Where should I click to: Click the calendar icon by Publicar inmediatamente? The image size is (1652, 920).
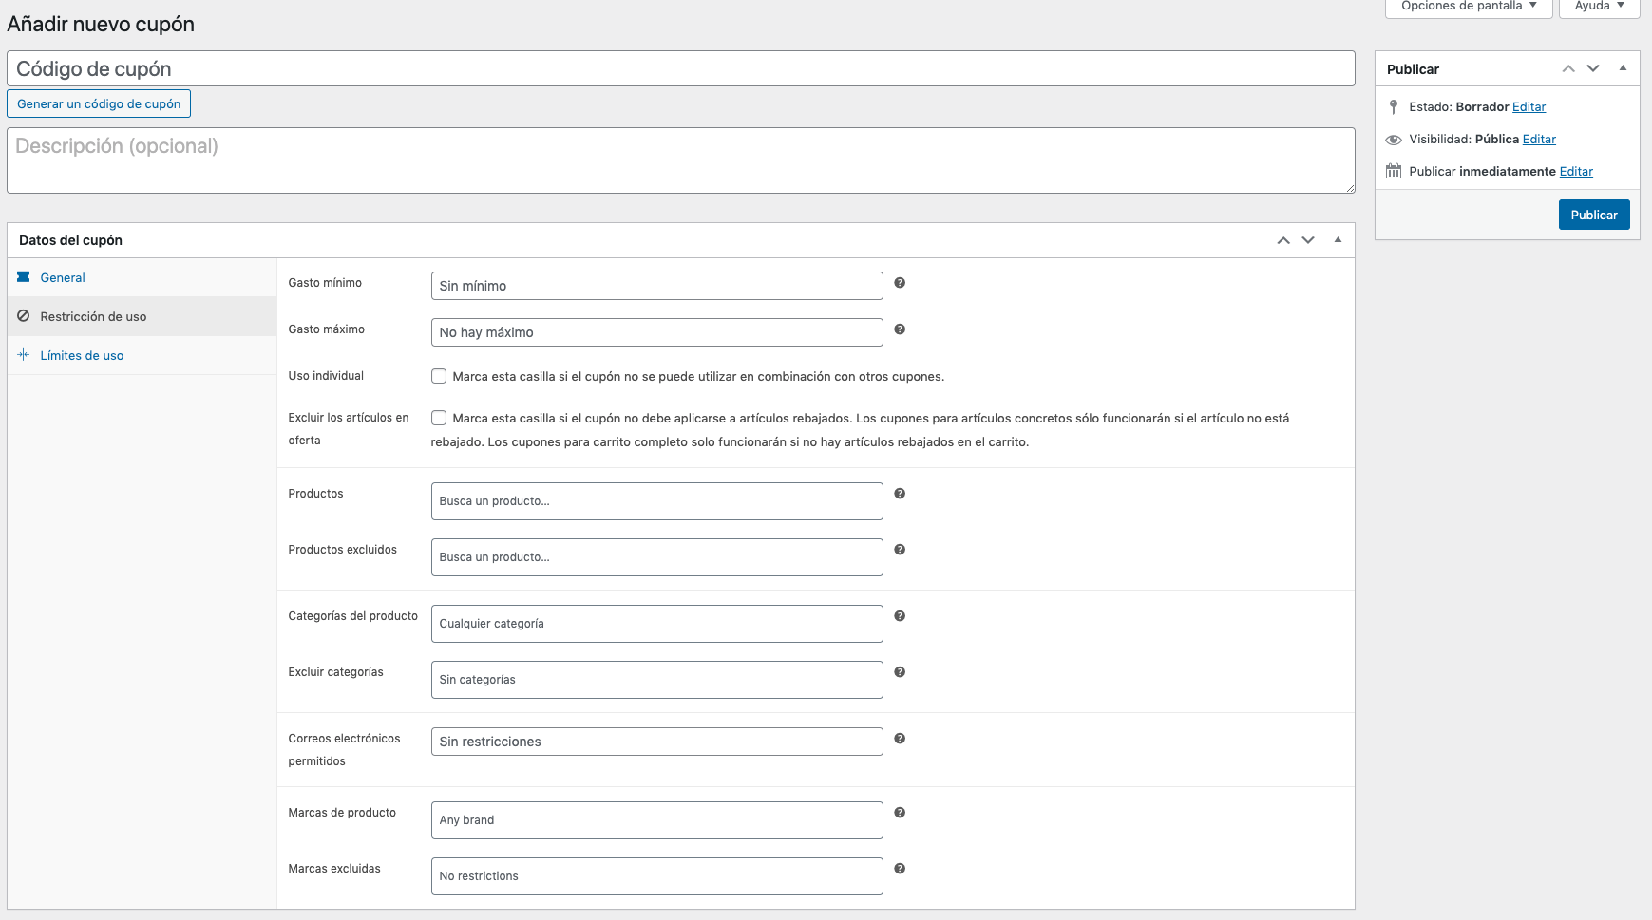tap(1394, 172)
